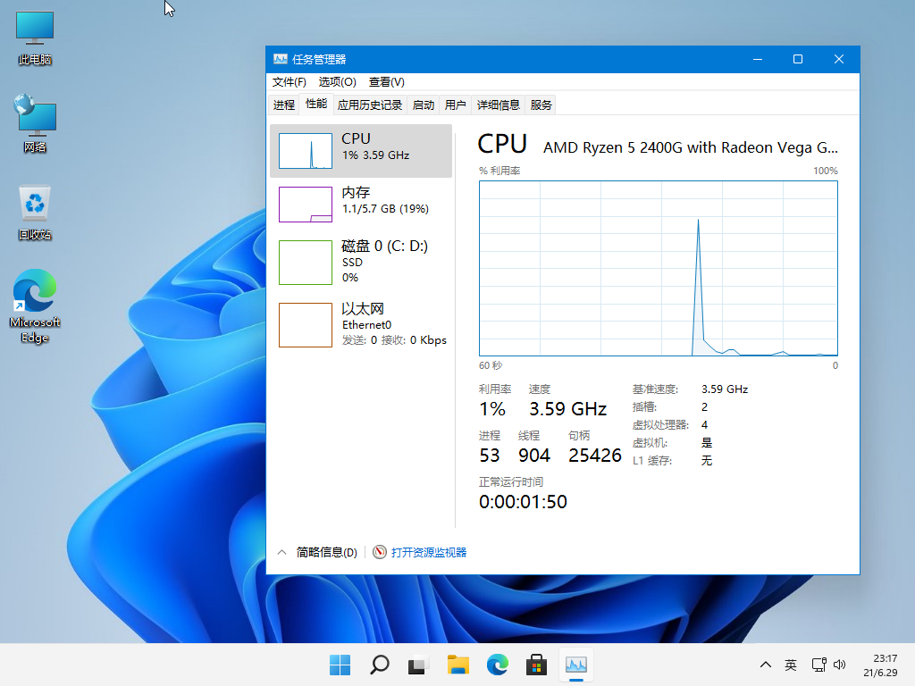The width and height of the screenshot is (915, 686).
Task: Open the 文件夹 File Explorer taskbar icon
Action: click(457, 665)
